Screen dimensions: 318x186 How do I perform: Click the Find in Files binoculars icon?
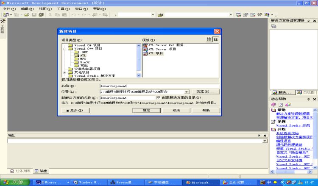161,15
